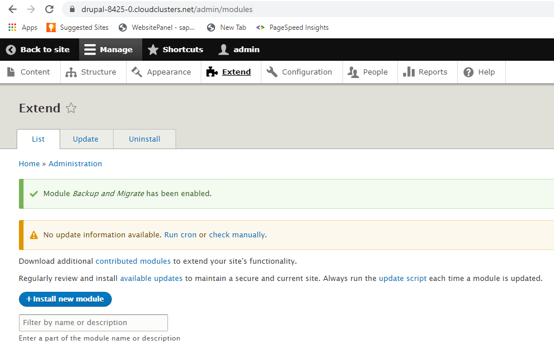Go to the Appearance menu item

pos(162,72)
